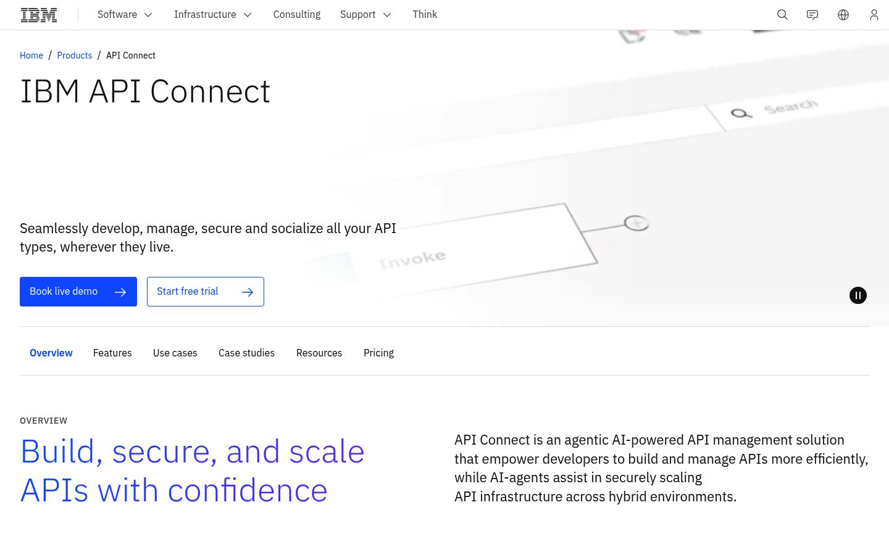The width and height of the screenshot is (889, 555).
Task: Open the Think menu item
Action: coord(425,15)
